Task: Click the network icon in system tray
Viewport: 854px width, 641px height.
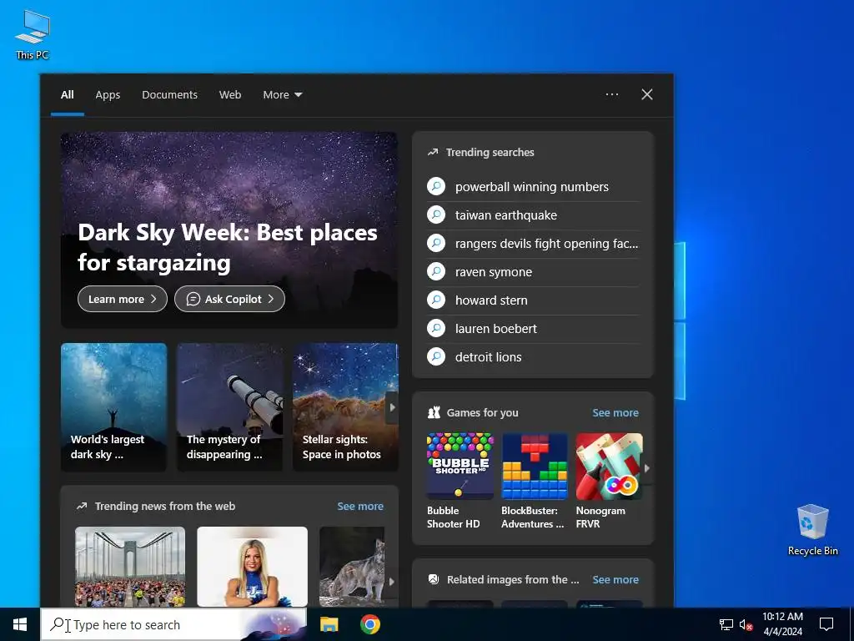Action: (x=726, y=624)
